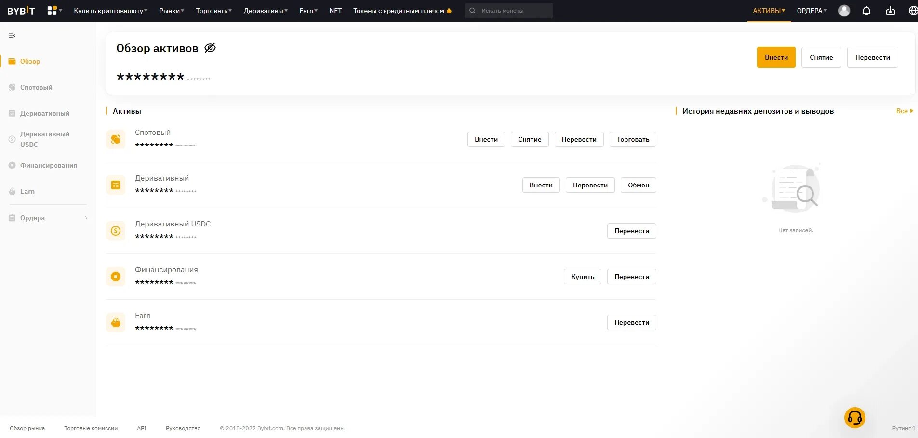Click Внести in the Спотовый row
This screenshot has height=438, width=918.
coord(486,139)
